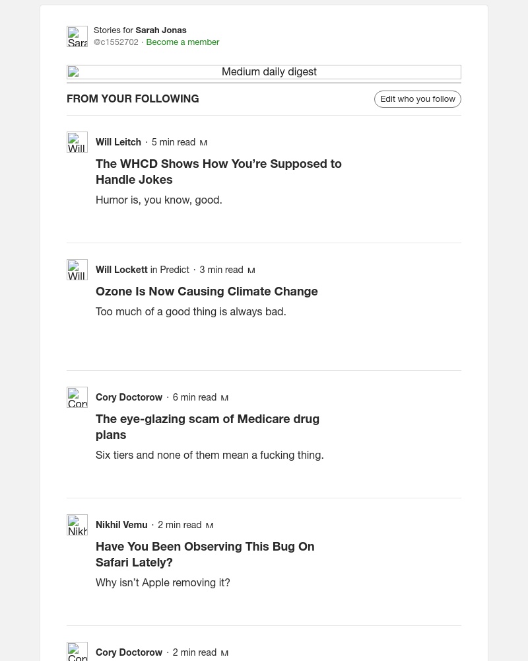528x661 pixels.
Task: Click member-only icon next to 3 min read
Action: tap(251, 270)
